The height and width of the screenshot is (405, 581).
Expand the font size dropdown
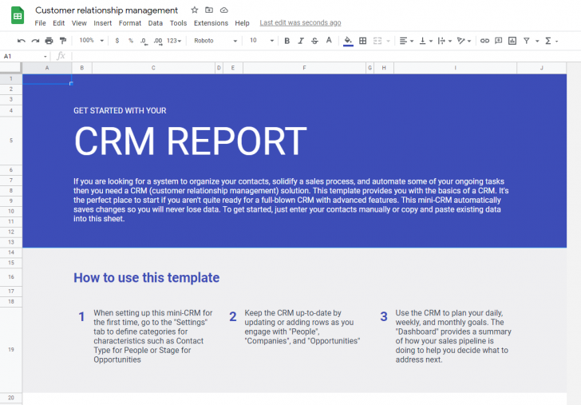coord(261,41)
